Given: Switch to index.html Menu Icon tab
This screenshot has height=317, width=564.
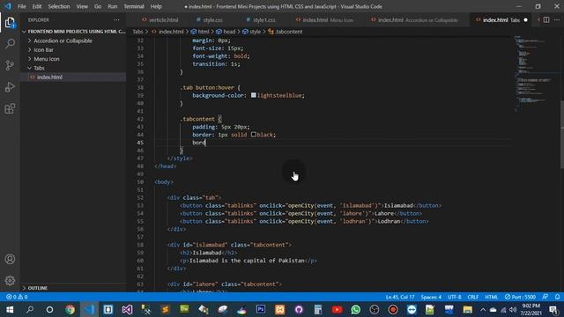Looking at the screenshot, I should pyautogui.click(x=324, y=19).
